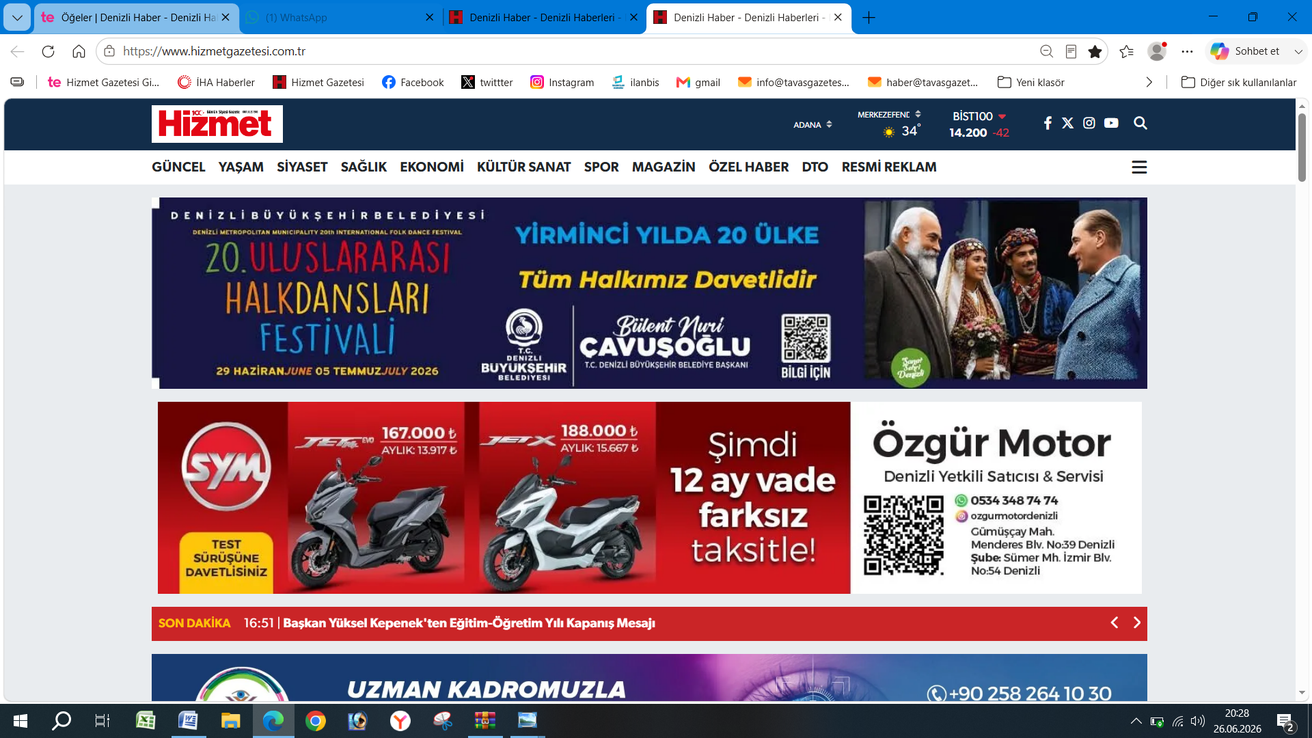Click the back navigation arrow

(17, 51)
